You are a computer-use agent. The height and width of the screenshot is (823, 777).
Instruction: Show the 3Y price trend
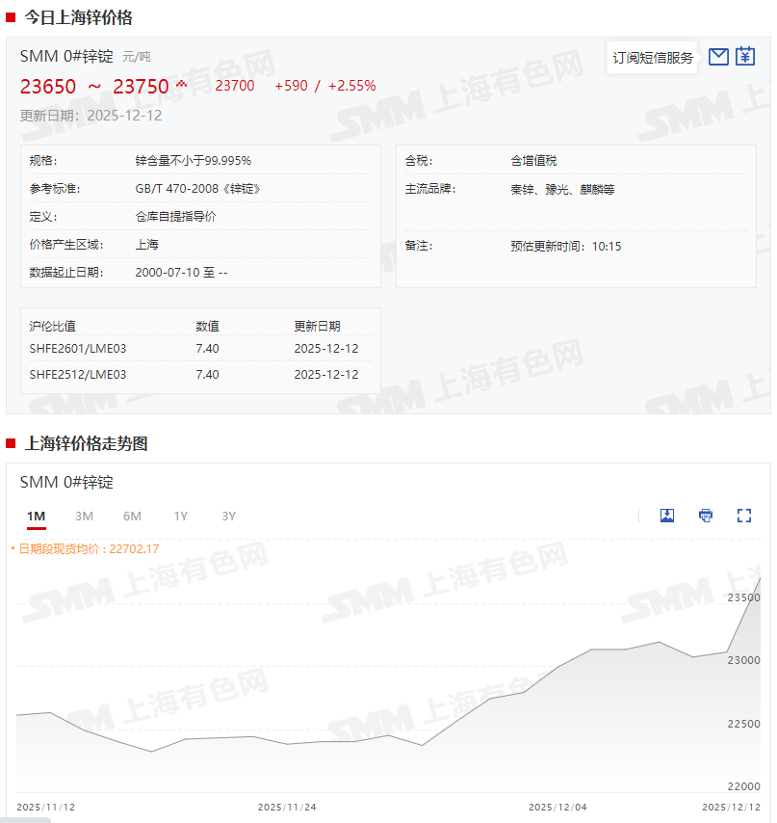(228, 517)
